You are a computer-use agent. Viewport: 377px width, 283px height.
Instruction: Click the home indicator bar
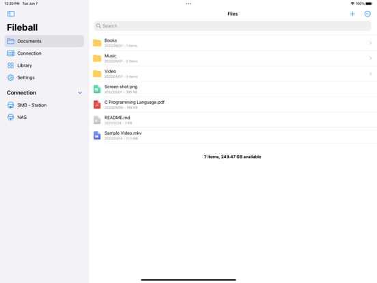pyautogui.click(x=188, y=280)
